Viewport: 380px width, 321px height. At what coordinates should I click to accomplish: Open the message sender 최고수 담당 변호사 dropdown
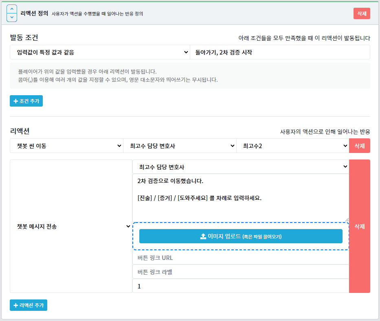[241, 166]
